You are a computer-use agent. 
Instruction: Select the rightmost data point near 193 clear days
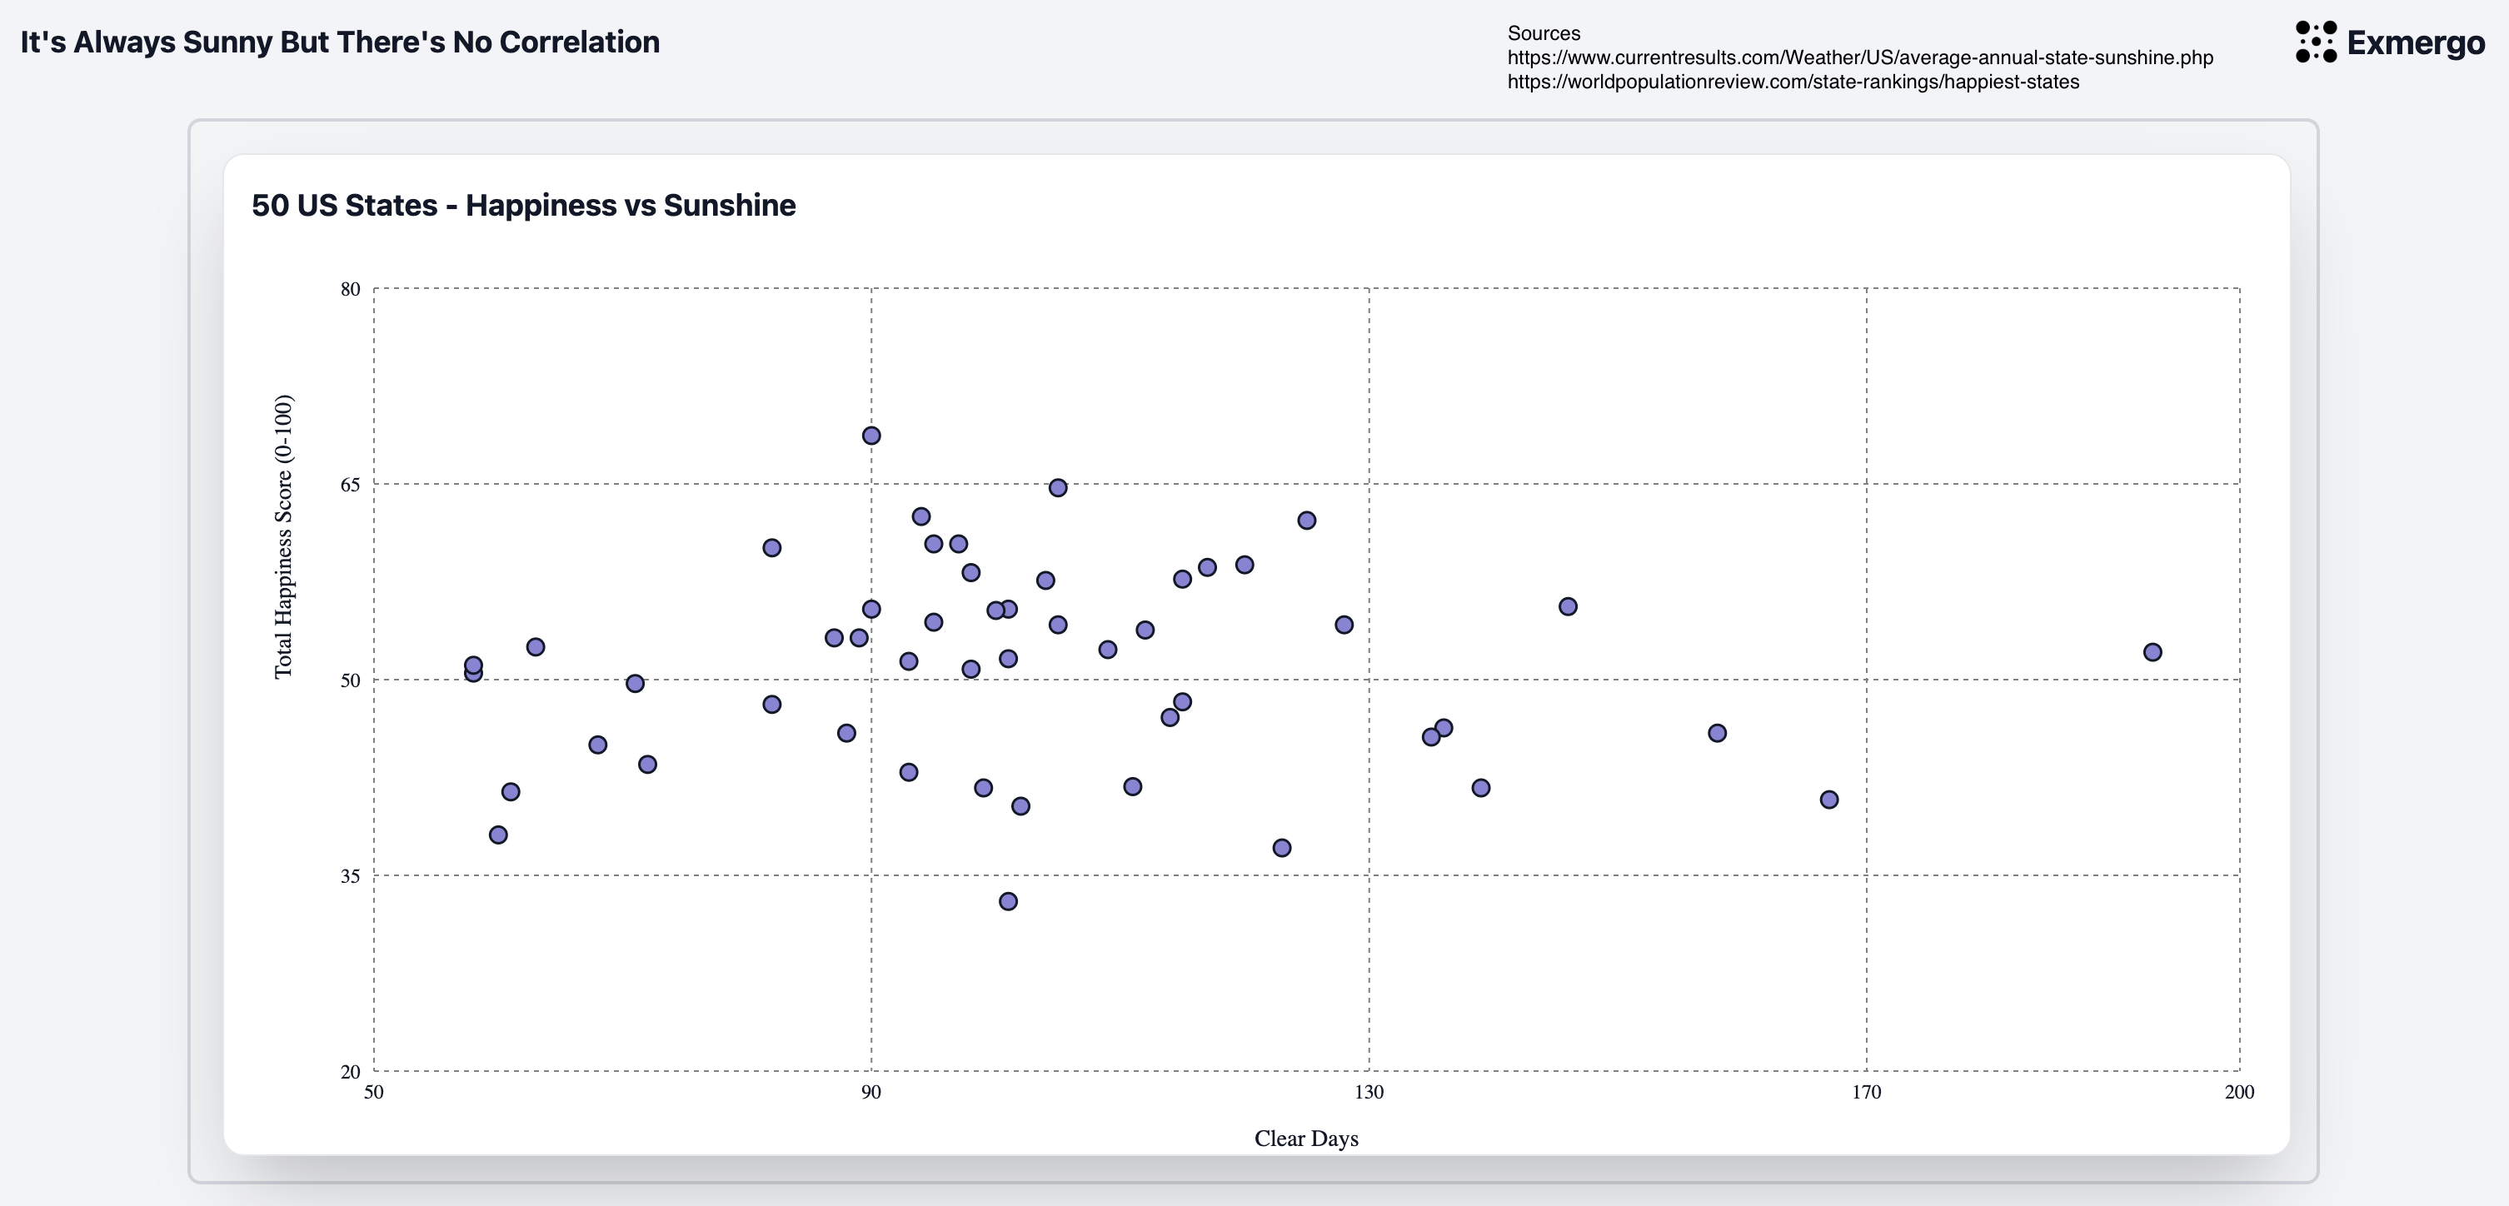click(2152, 651)
